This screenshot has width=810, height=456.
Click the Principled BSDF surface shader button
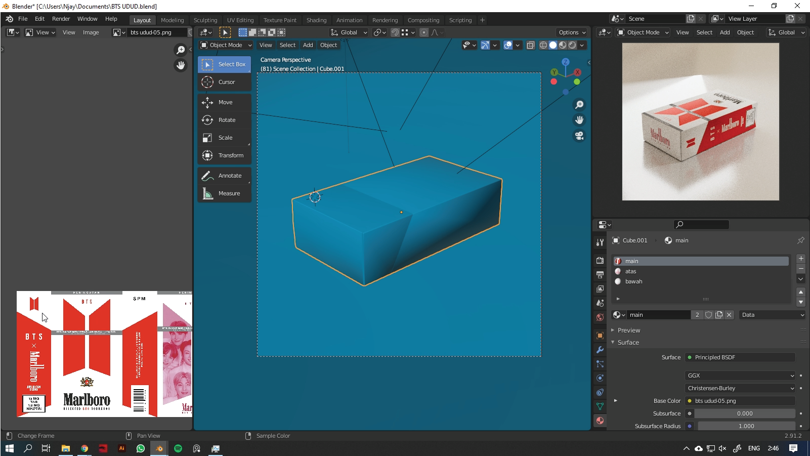[741, 357]
